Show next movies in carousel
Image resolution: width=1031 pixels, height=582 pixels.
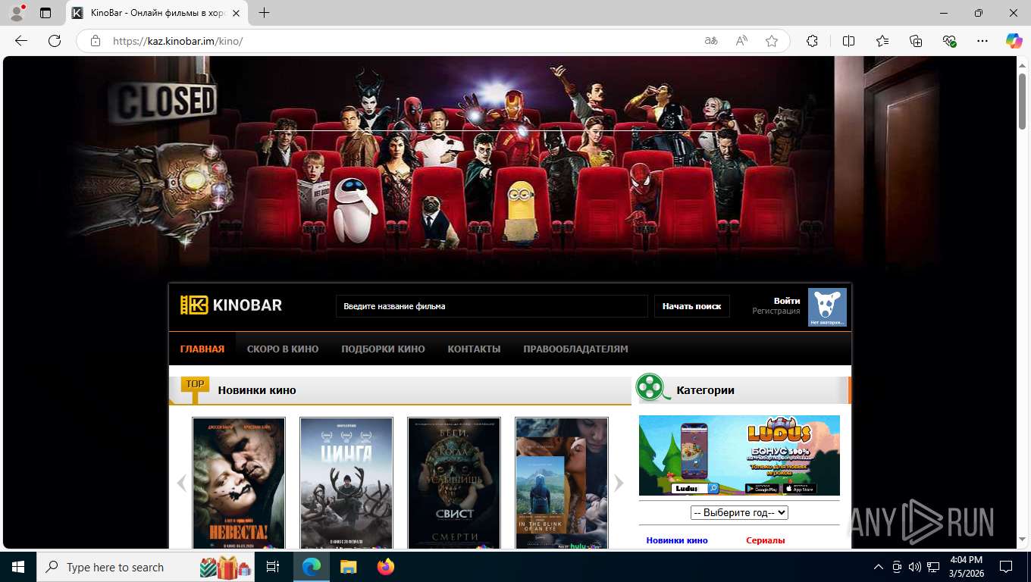pos(619,483)
